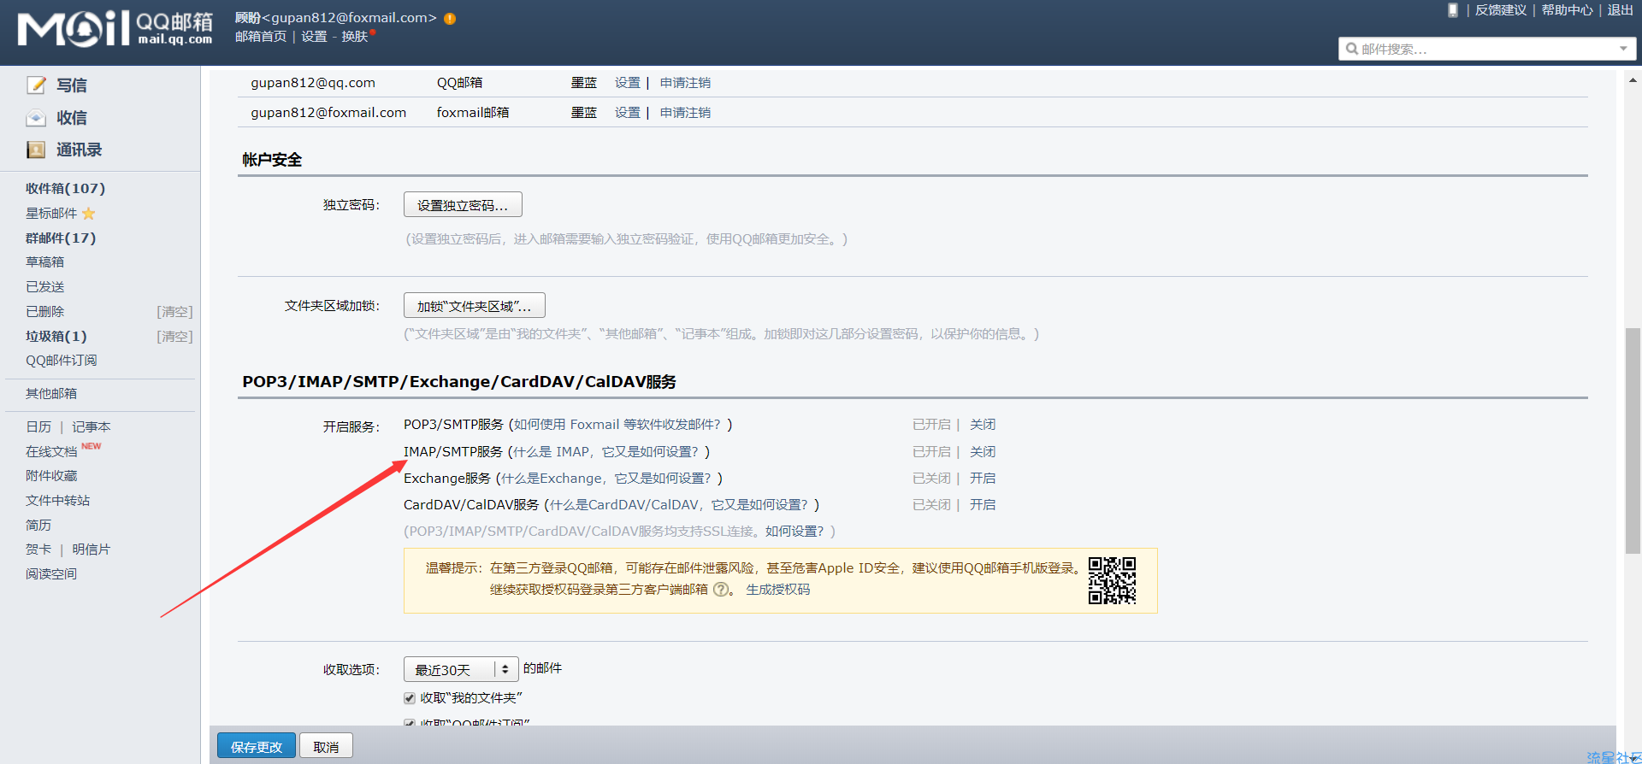Click 关闭 for IMAP/SMTP service
The image size is (1642, 764).
pyautogui.click(x=983, y=452)
